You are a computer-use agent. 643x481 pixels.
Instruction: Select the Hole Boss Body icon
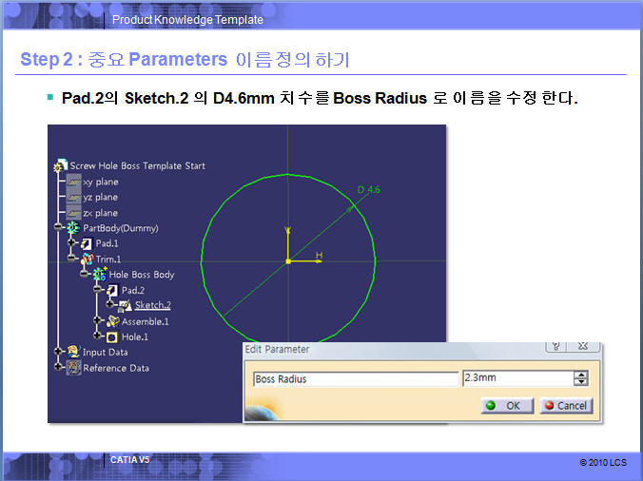click(x=100, y=275)
